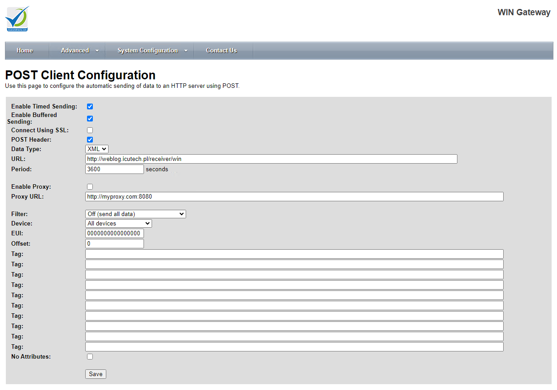Select the Proxy URL input box
Viewport: 557px width, 390px height.
point(294,197)
